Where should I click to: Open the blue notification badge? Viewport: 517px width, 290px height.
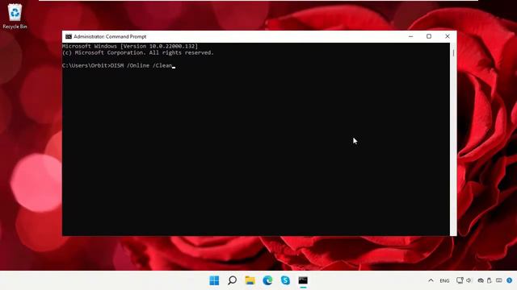pos(510,280)
